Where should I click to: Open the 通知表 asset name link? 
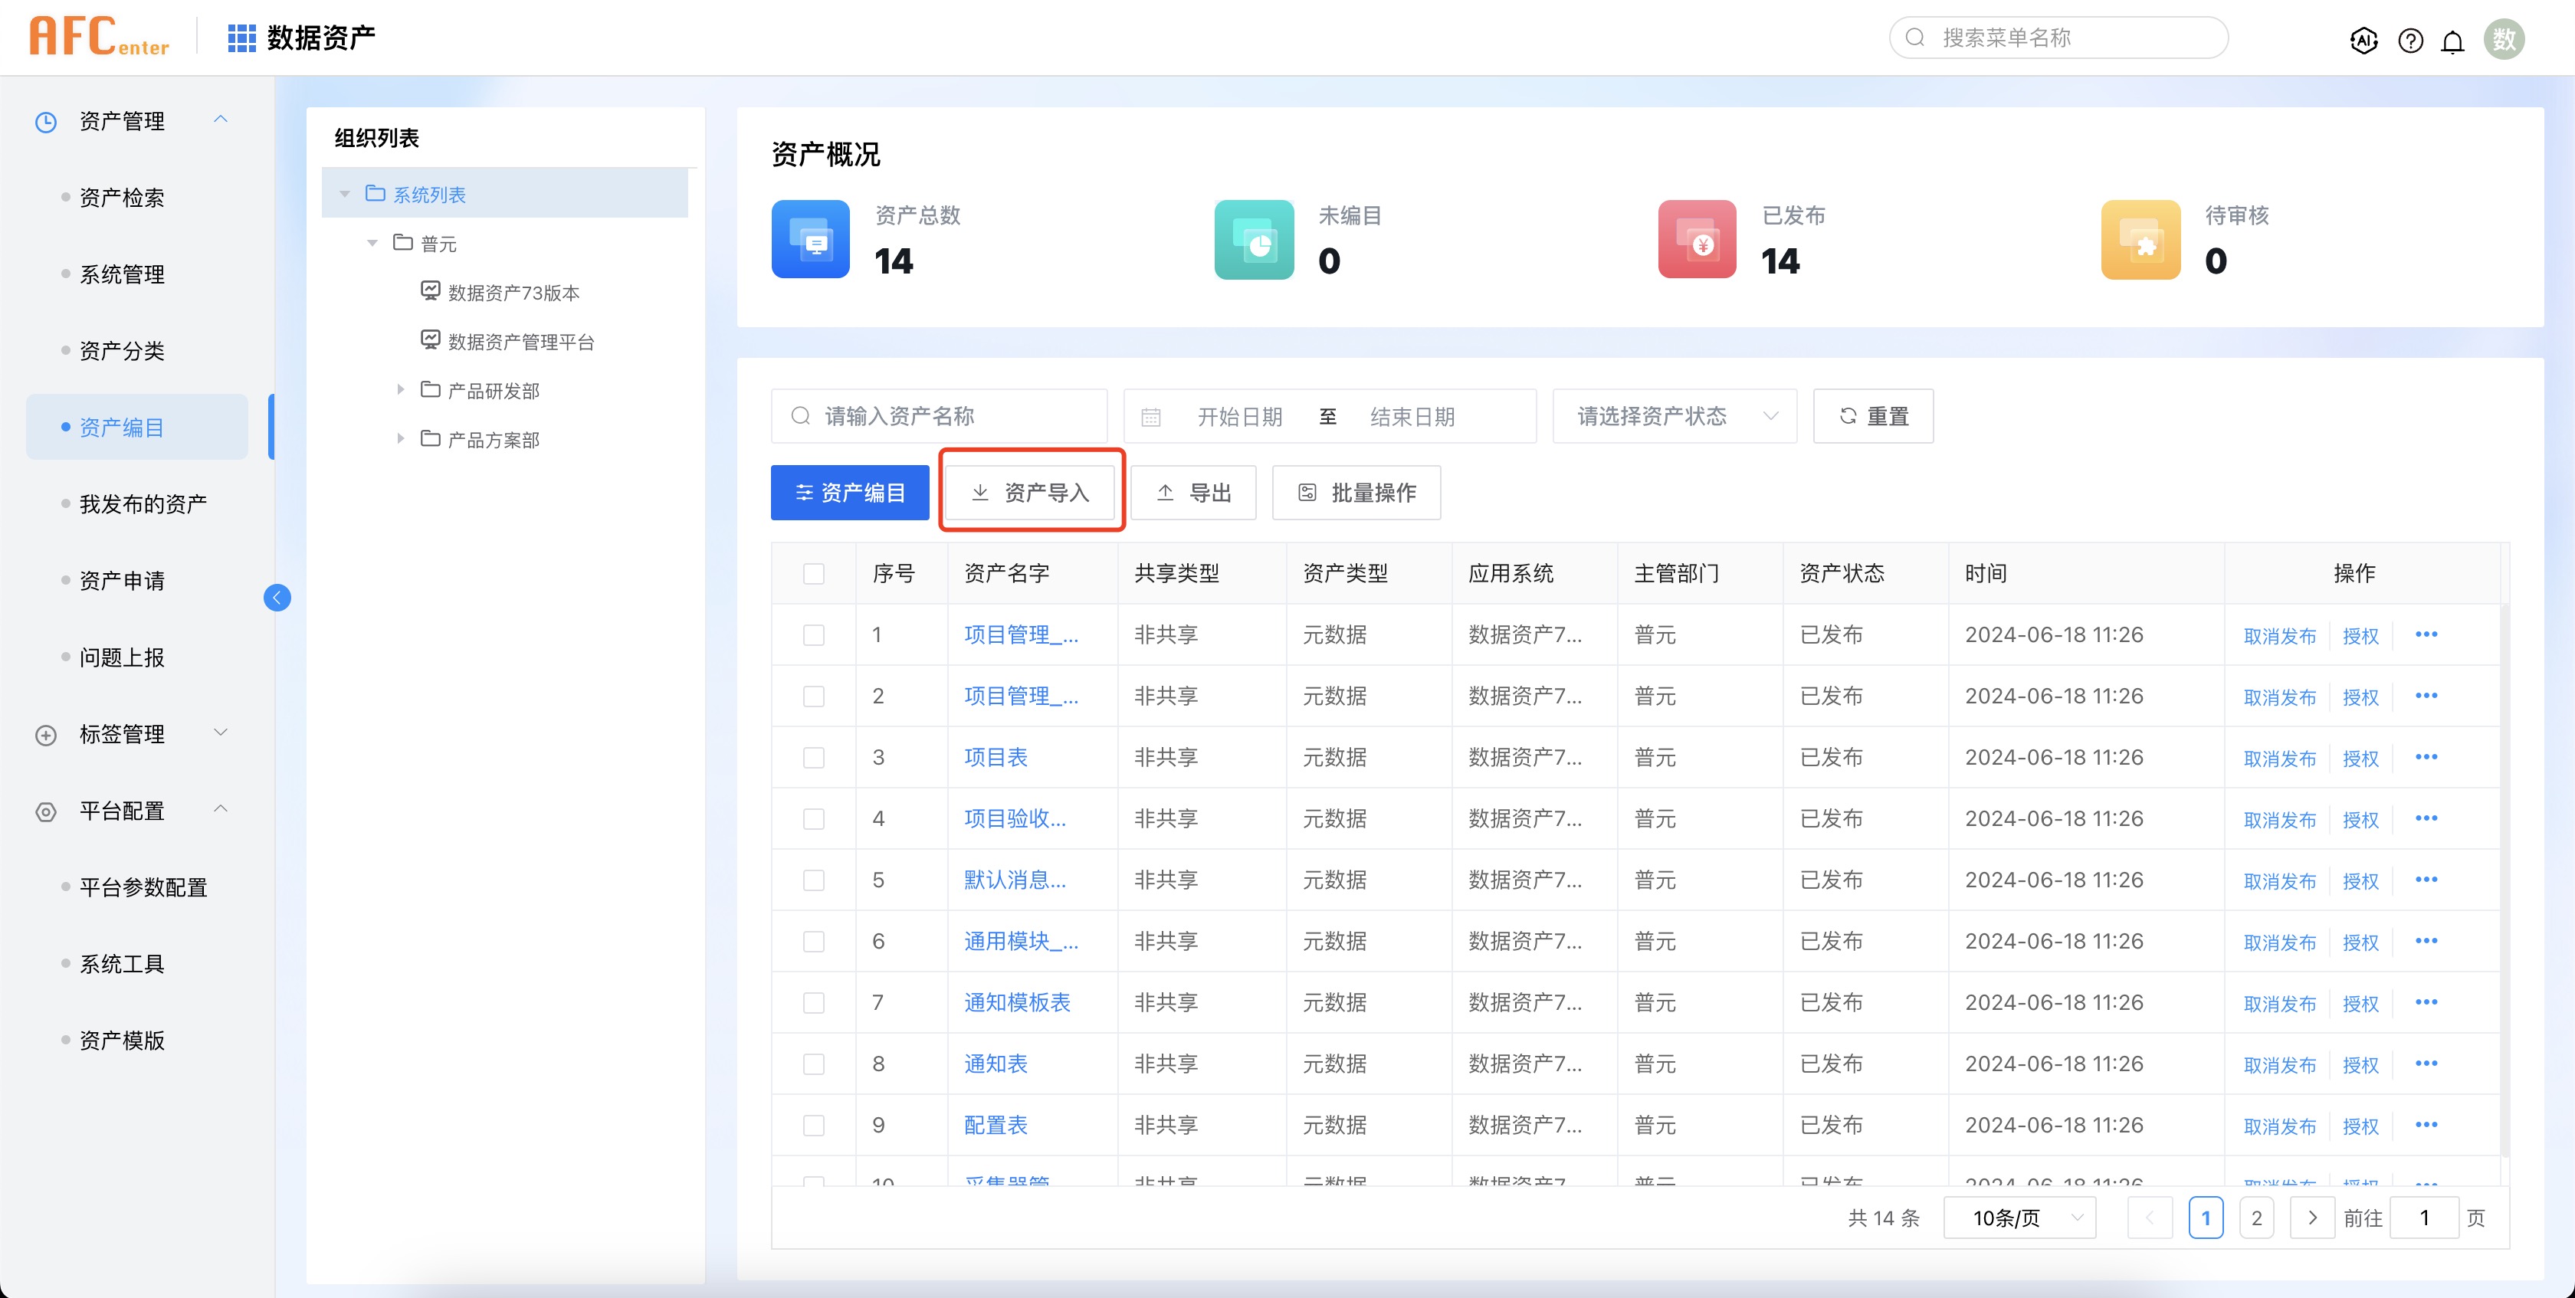click(x=996, y=1064)
